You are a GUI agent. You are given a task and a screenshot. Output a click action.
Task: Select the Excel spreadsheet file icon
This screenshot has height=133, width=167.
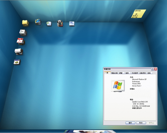pos(49,24)
